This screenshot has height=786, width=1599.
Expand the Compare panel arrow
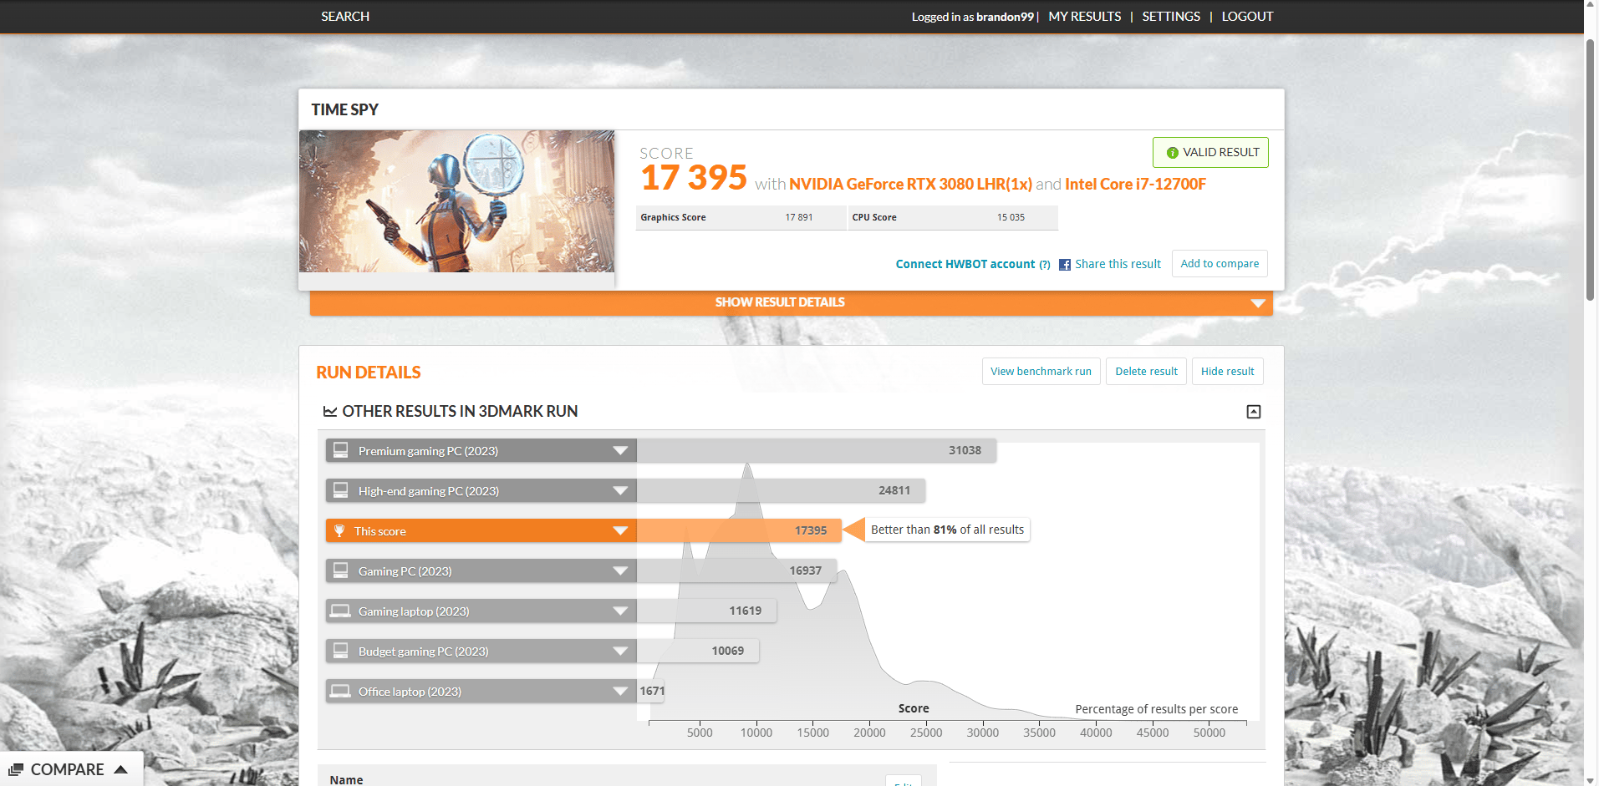(121, 769)
